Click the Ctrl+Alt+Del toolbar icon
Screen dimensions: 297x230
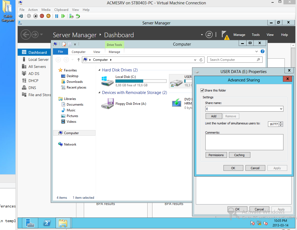click(x=21, y=16)
